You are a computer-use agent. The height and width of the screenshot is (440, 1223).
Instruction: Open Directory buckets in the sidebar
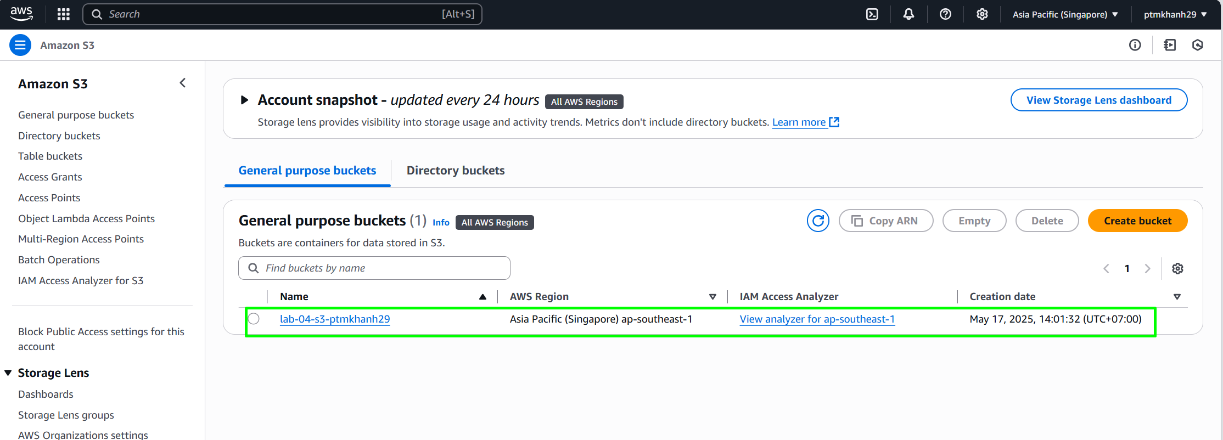[x=59, y=136]
